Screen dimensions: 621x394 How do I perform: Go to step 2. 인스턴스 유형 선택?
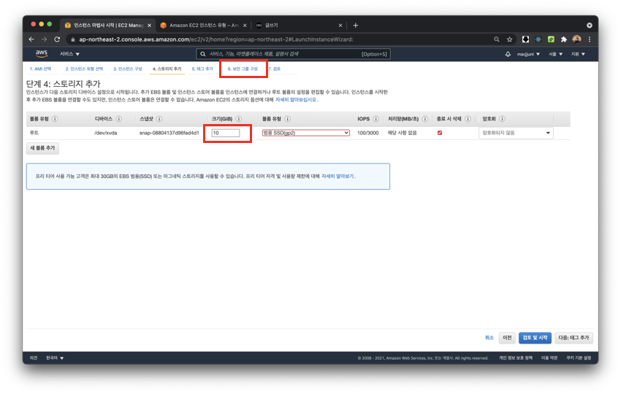coord(84,69)
